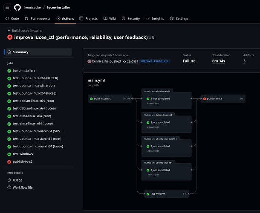Expand Show all jobs under test-alma-linux-x64 matrix

tap(153, 103)
